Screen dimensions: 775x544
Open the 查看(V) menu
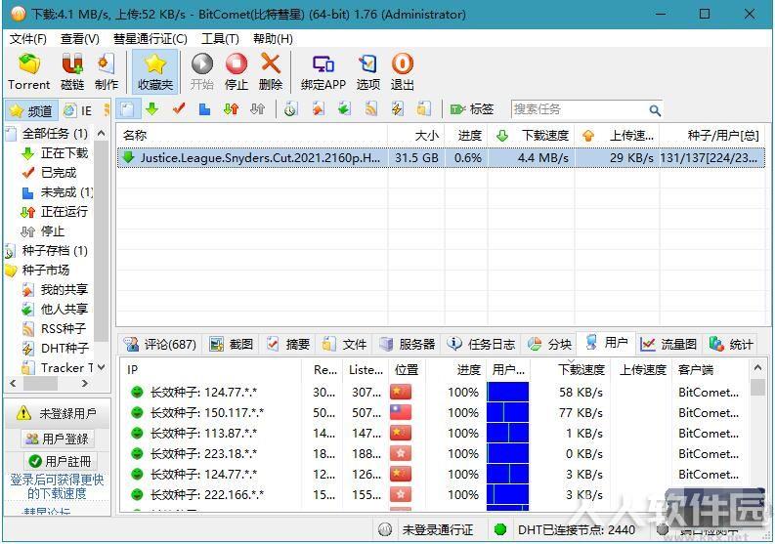coord(79,38)
